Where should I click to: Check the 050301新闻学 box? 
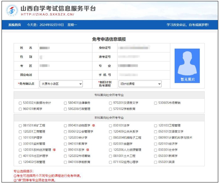point(156,156)
